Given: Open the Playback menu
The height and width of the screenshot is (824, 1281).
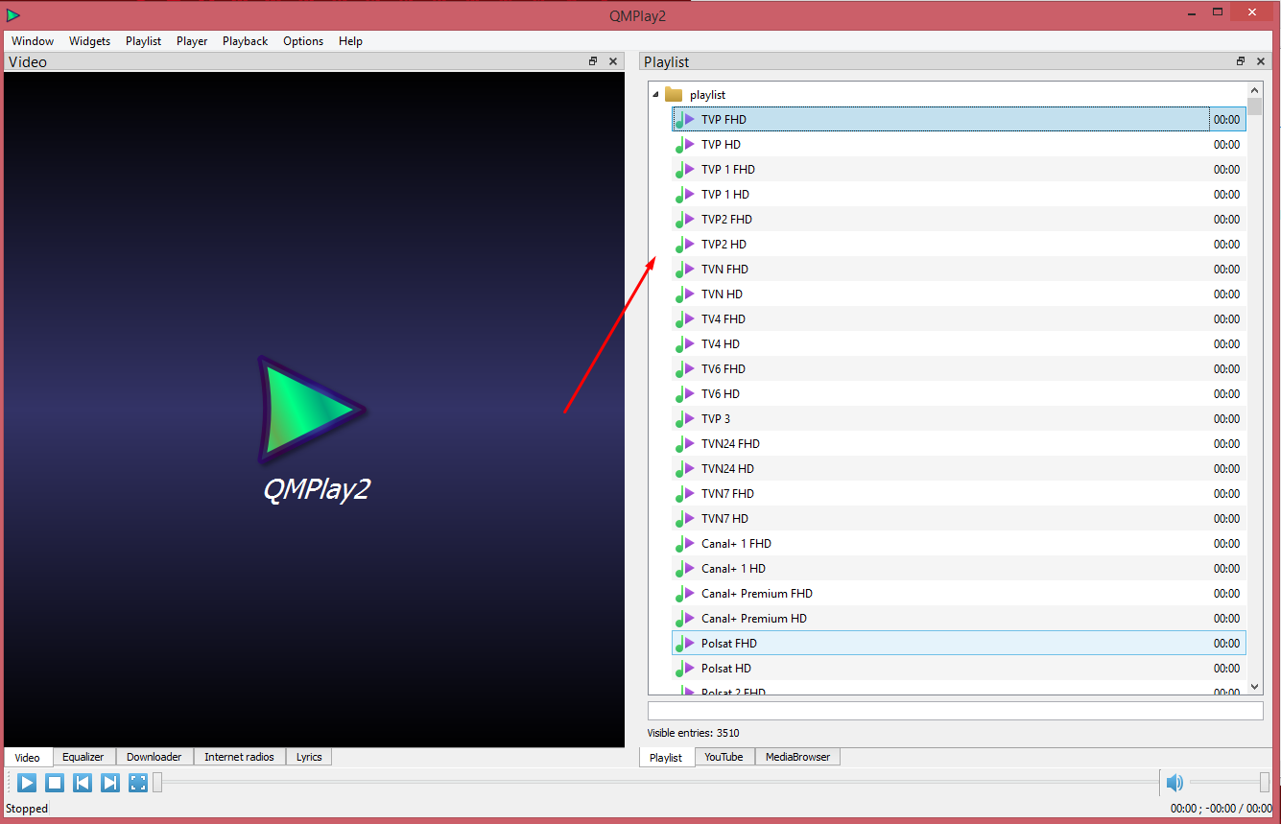Looking at the screenshot, I should coord(246,41).
